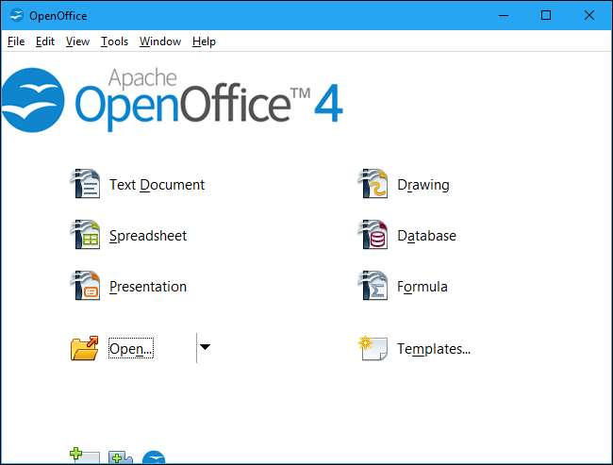Click the Presentation Impress icon
Screen dimensions: 613x465
pos(85,286)
